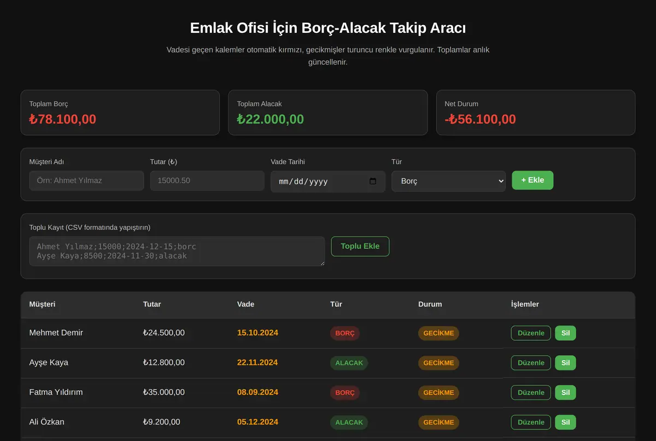Click the BORÇ badge in Mehmet Demir's row
Viewport: 656px width, 441px height.
(x=345, y=333)
